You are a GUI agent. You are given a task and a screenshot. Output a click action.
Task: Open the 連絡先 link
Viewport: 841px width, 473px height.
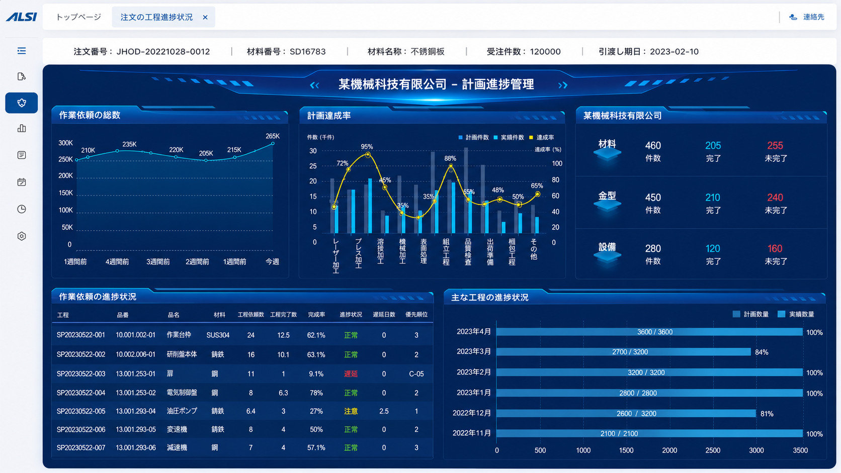(813, 17)
